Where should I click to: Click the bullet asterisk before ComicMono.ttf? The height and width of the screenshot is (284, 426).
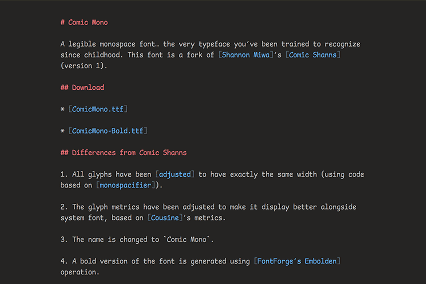coord(62,110)
